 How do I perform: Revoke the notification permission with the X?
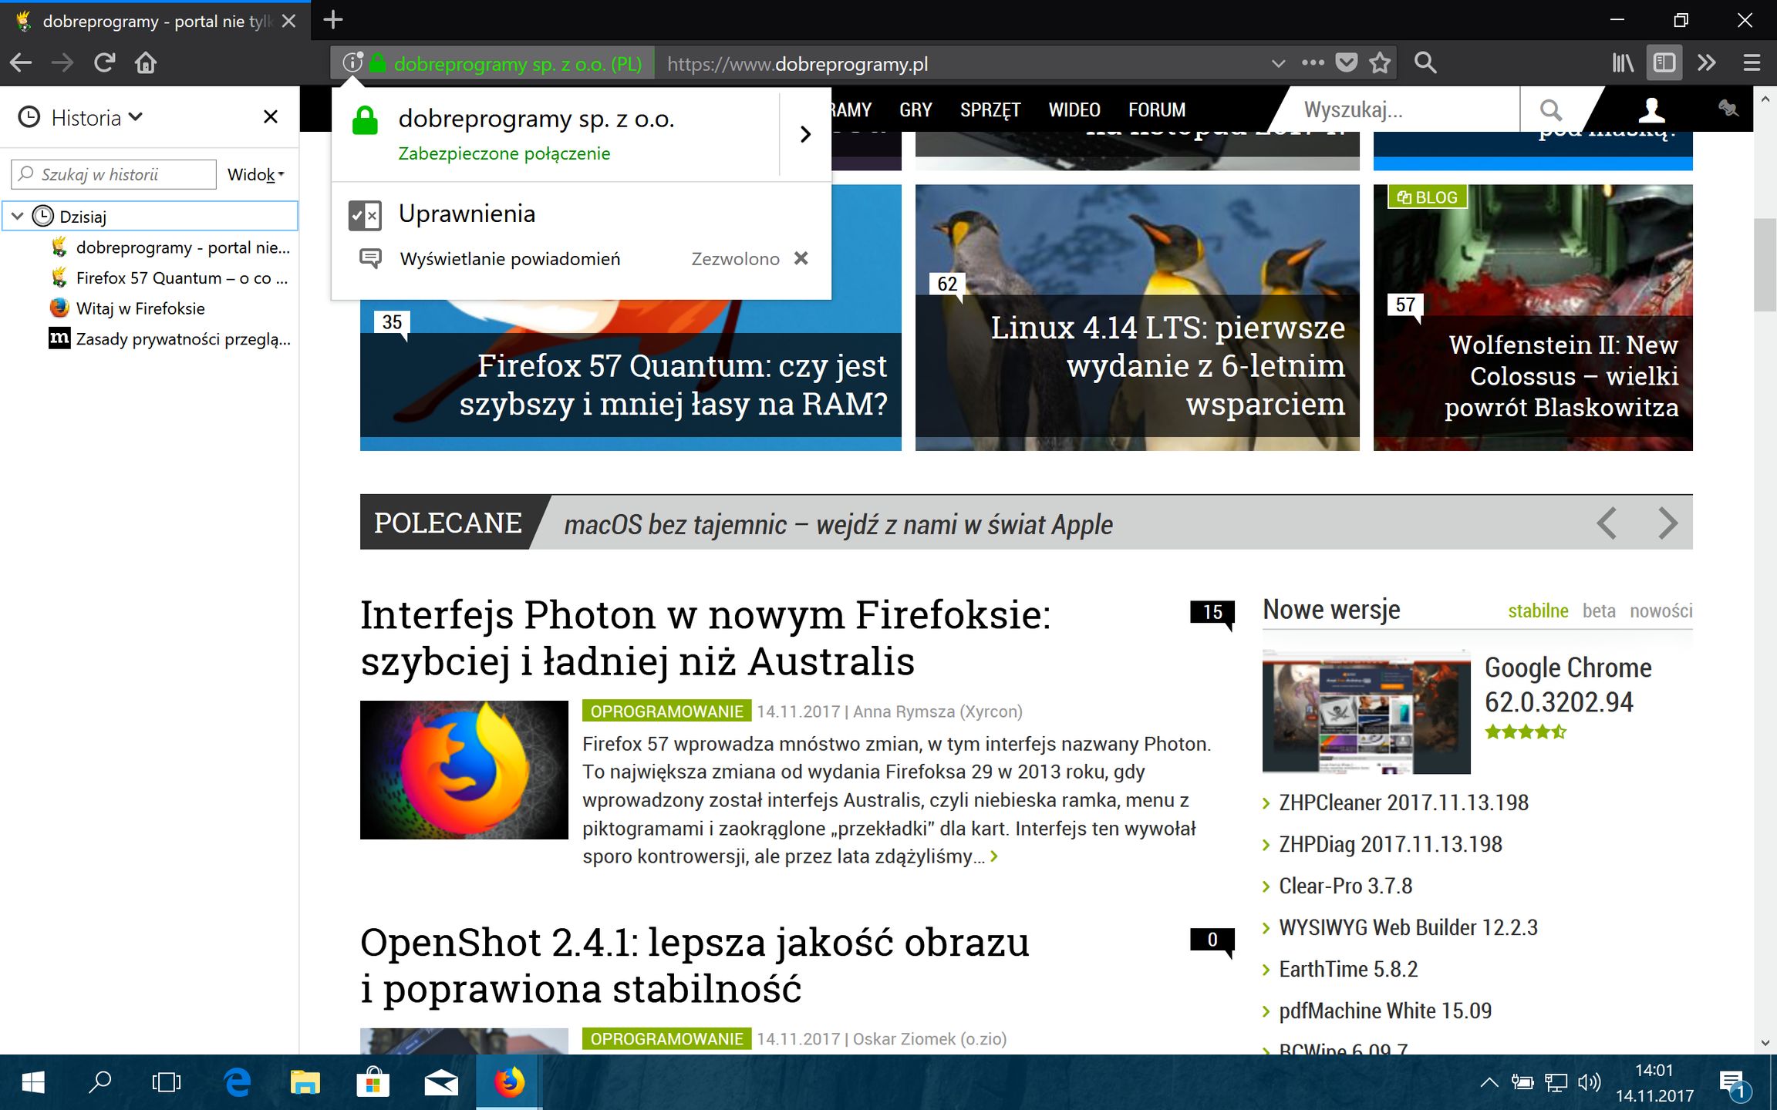point(802,258)
